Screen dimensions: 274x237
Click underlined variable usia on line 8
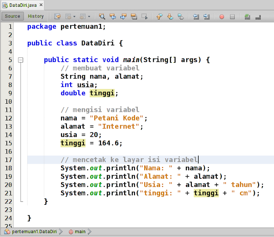pos(86,85)
